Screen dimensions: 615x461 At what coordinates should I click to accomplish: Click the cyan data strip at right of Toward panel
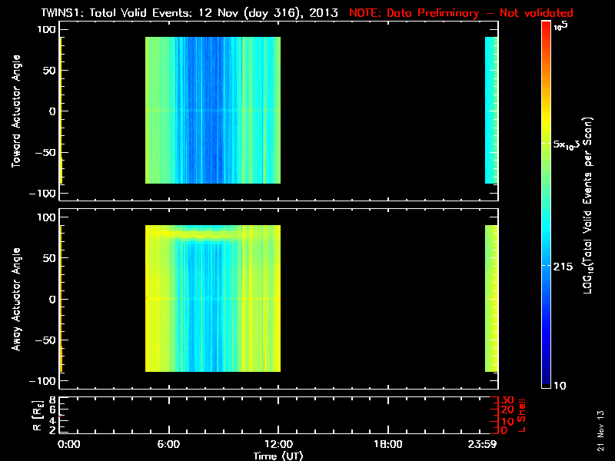coord(491,110)
